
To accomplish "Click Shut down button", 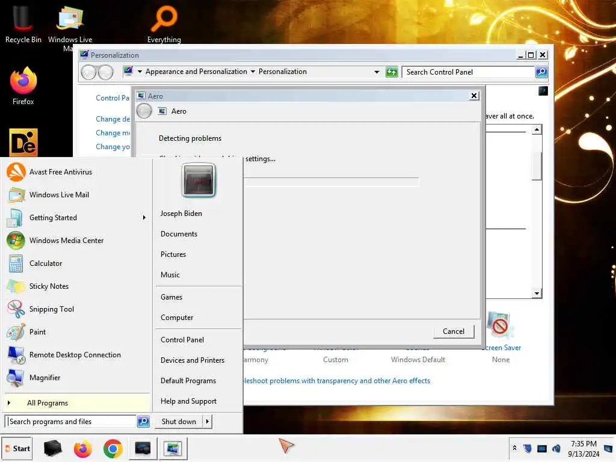I will pyautogui.click(x=179, y=422).
